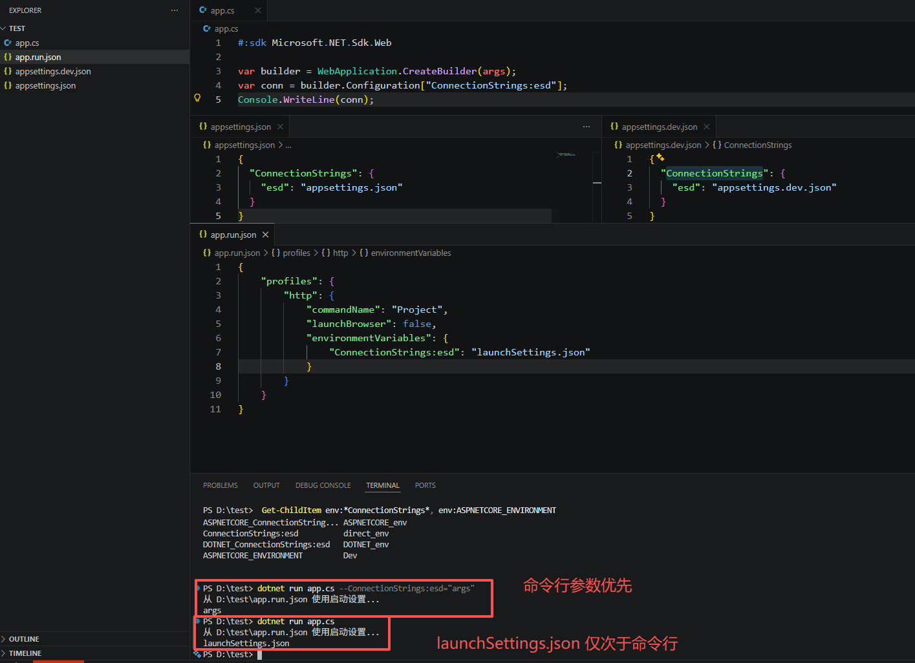
Task: Expand the OUTLINE section
Action: pyautogui.click(x=24, y=639)
